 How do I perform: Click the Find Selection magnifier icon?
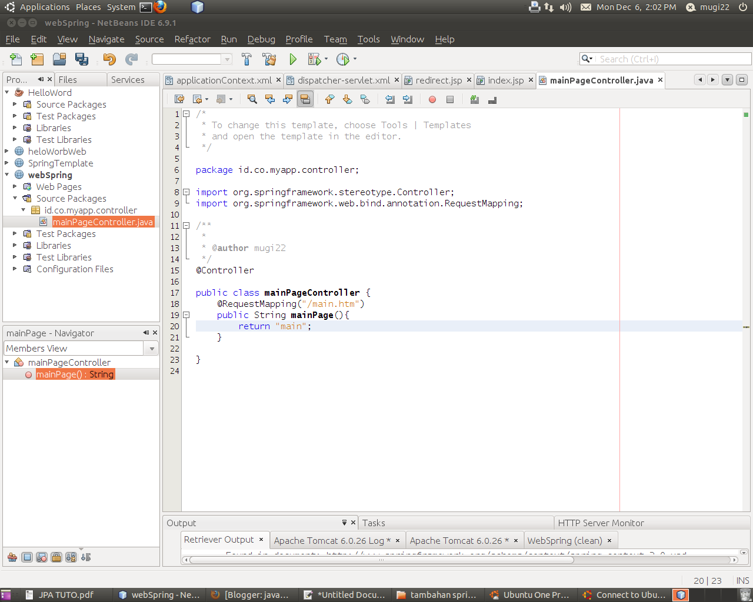[252, 99]
